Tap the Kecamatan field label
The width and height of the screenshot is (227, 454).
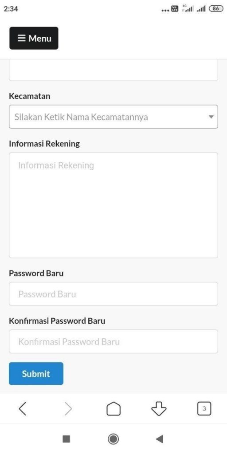[30, 96]
